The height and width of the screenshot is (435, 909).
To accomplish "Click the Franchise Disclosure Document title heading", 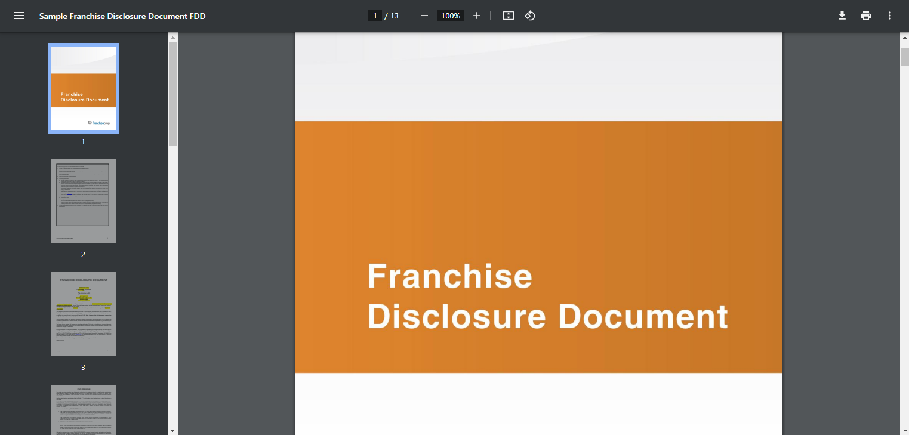I will (547, 296).
